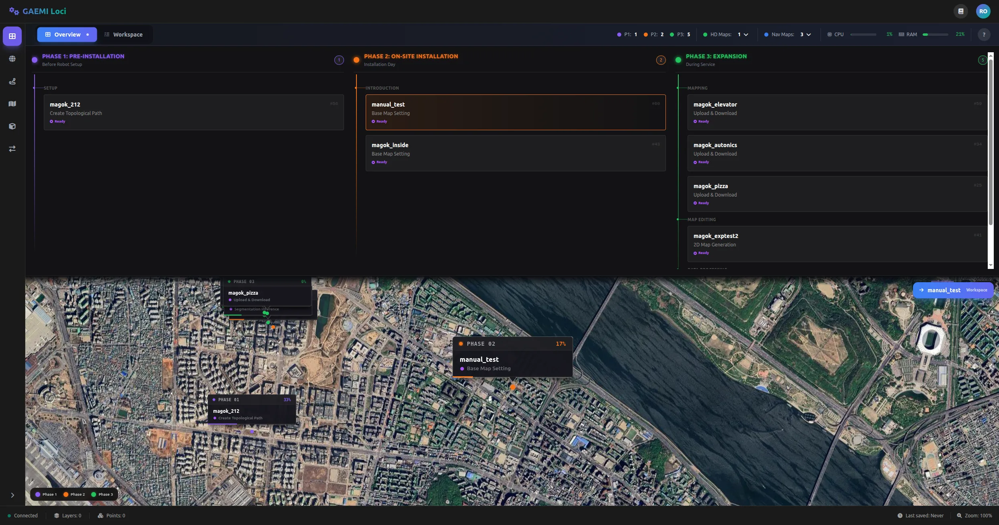Switch to the Workspace tab
This screenshot has height=525, width=999.
pyautogui.click(x=123, y=35)
